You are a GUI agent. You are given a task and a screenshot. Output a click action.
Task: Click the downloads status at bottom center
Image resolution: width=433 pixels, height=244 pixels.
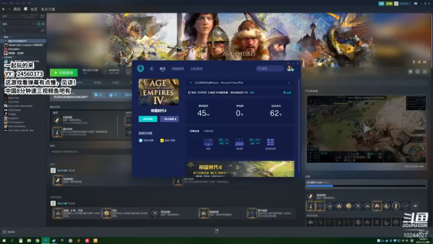coord(216,231)
